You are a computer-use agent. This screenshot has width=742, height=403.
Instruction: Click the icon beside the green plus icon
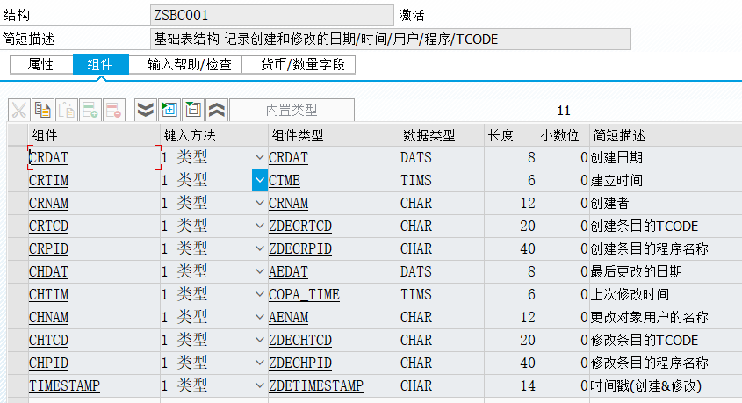click(x=193, y=110)
